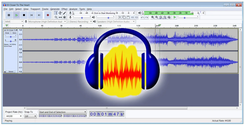Open the Edit menu
The height and width of the screenshot is (125, 245).
point(11,9)
